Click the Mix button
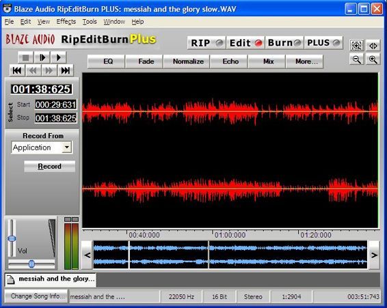This screenshot has height=308, width=387. (x=267, y=61)
